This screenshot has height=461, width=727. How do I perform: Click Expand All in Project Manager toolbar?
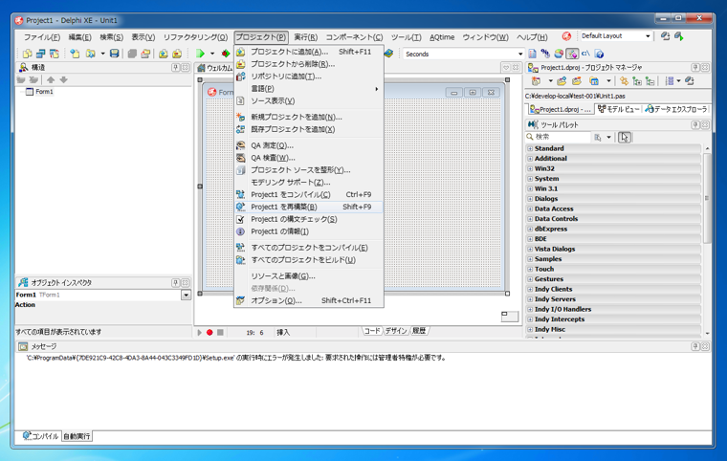637,81
